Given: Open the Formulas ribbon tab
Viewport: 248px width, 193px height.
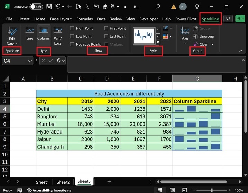Looking at the screenshot, I should (x=85, y=19).
